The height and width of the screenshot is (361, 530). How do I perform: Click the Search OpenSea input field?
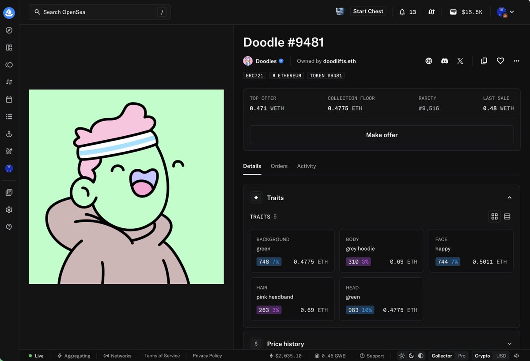point(99,12)
